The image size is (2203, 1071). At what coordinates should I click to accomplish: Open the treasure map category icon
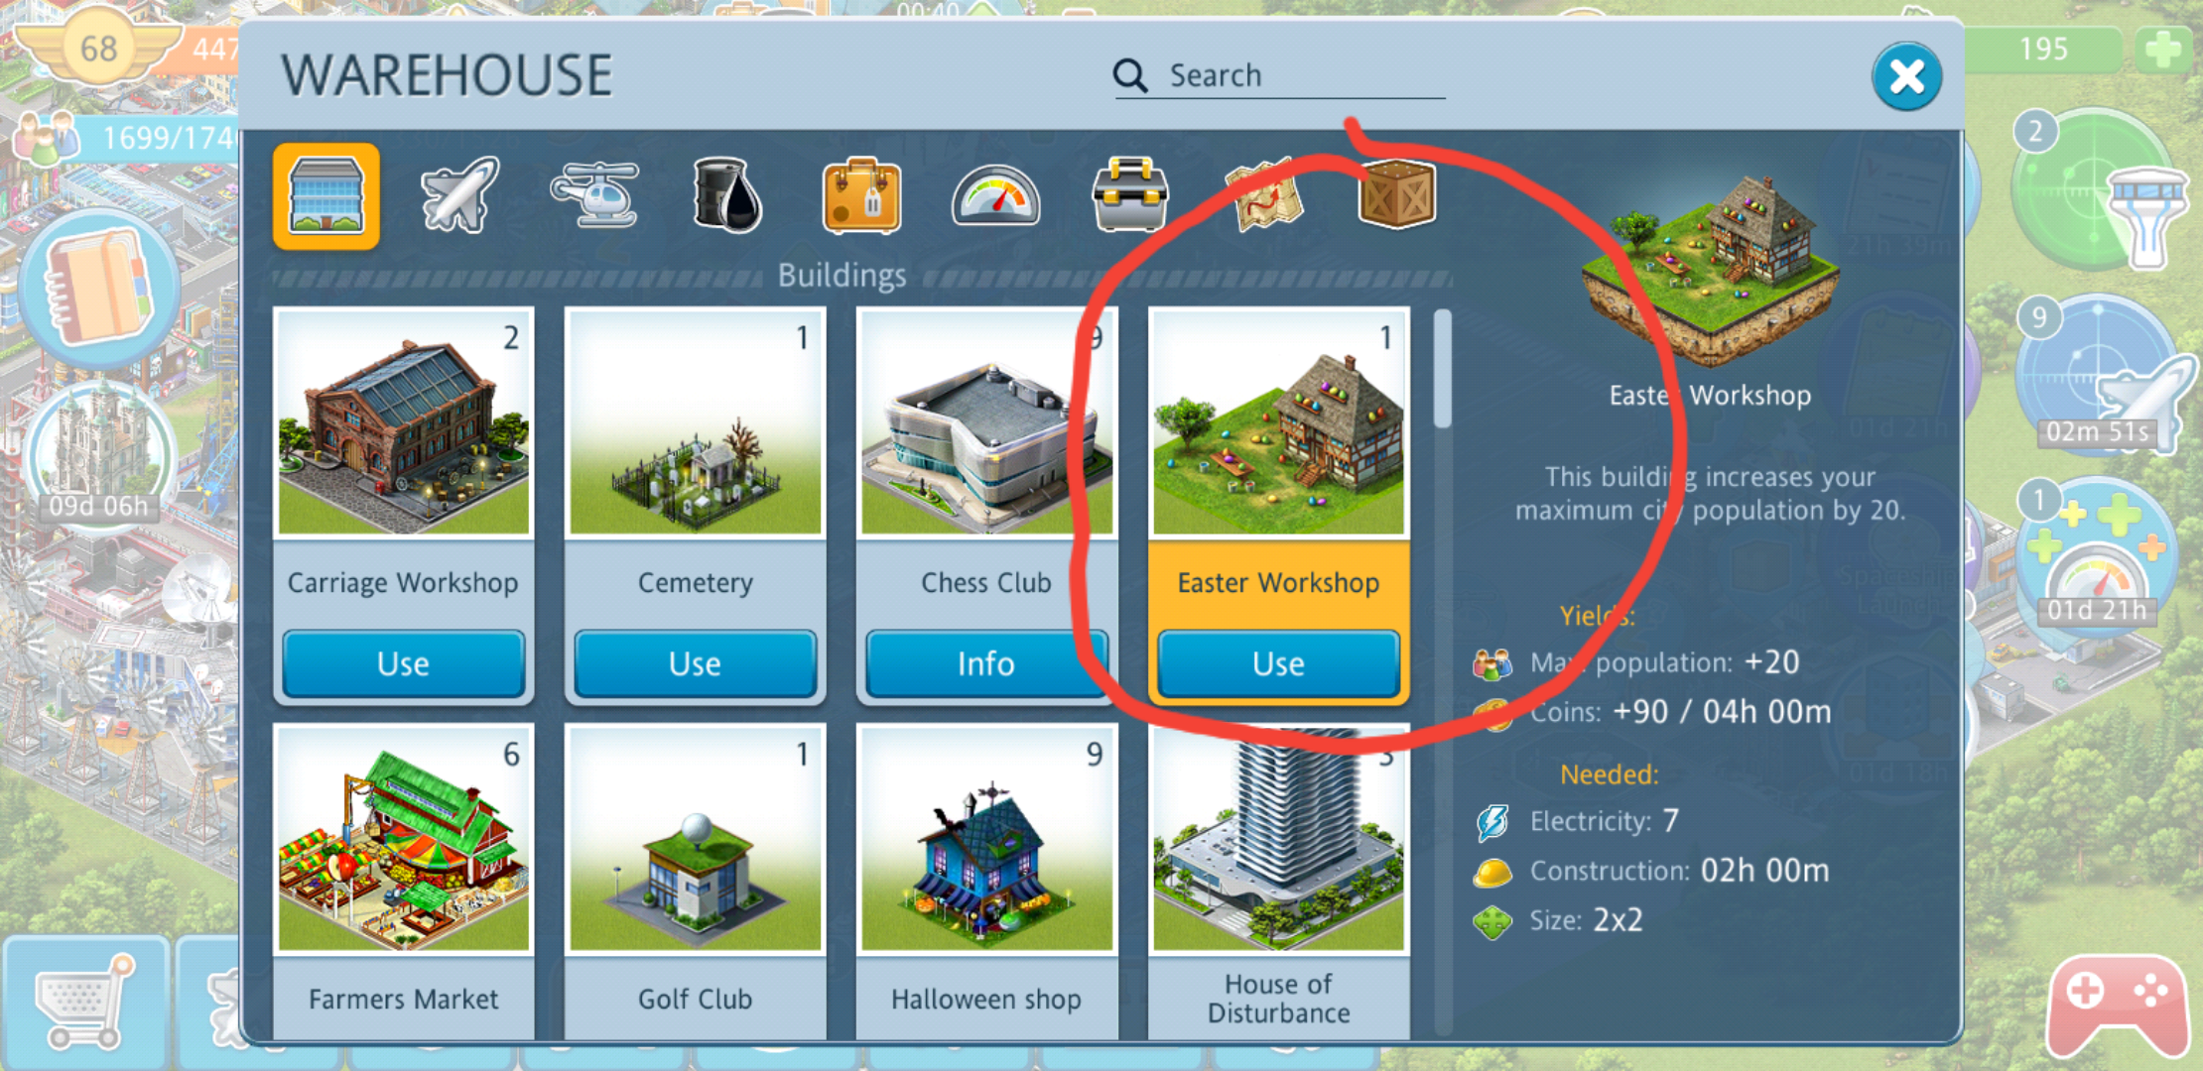(1263, 194)
